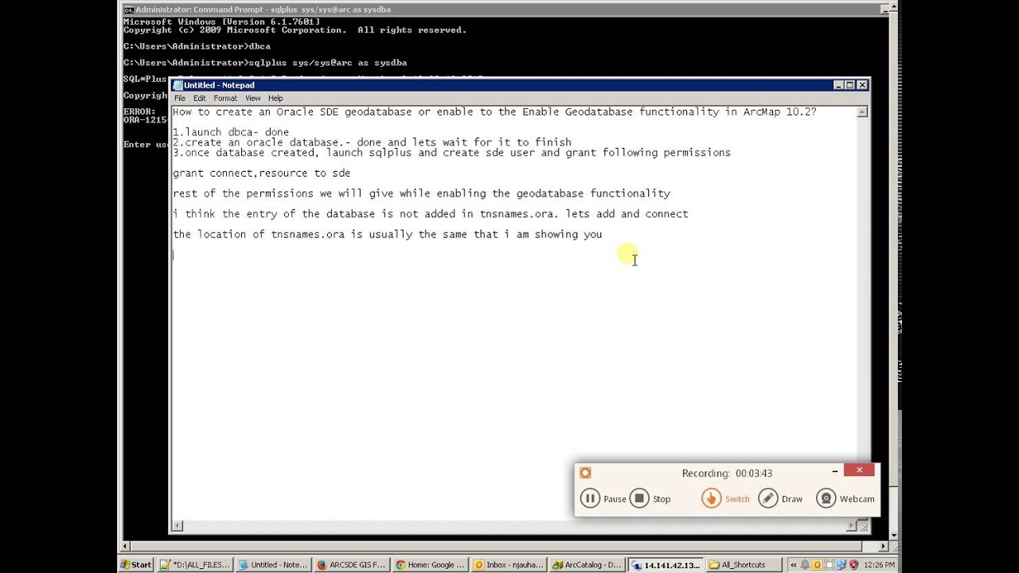Expand hidden system tray icons
The width and height of the screenshot is (1019, 573).
click(x=793, y=565)
